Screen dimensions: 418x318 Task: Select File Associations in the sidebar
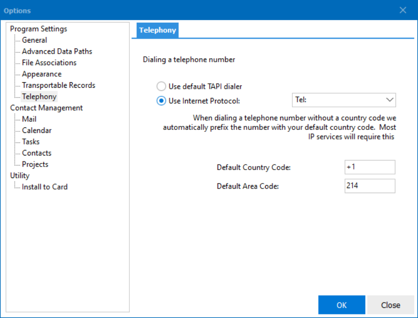[49, 62]
